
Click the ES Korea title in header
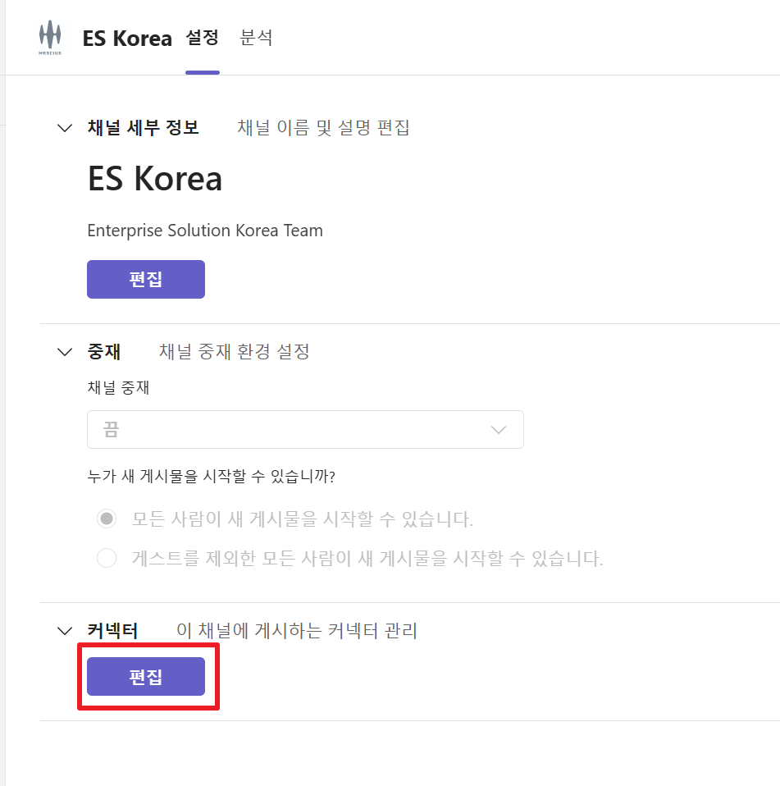pos(127,38)
